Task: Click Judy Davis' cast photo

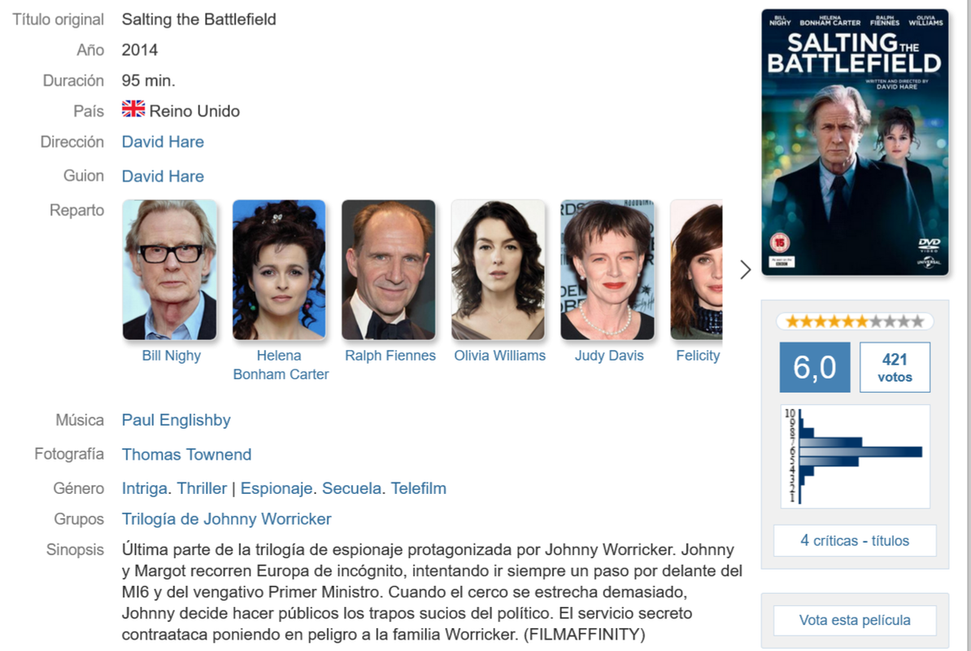Action: pyautogui.click(x=607, y=269)
